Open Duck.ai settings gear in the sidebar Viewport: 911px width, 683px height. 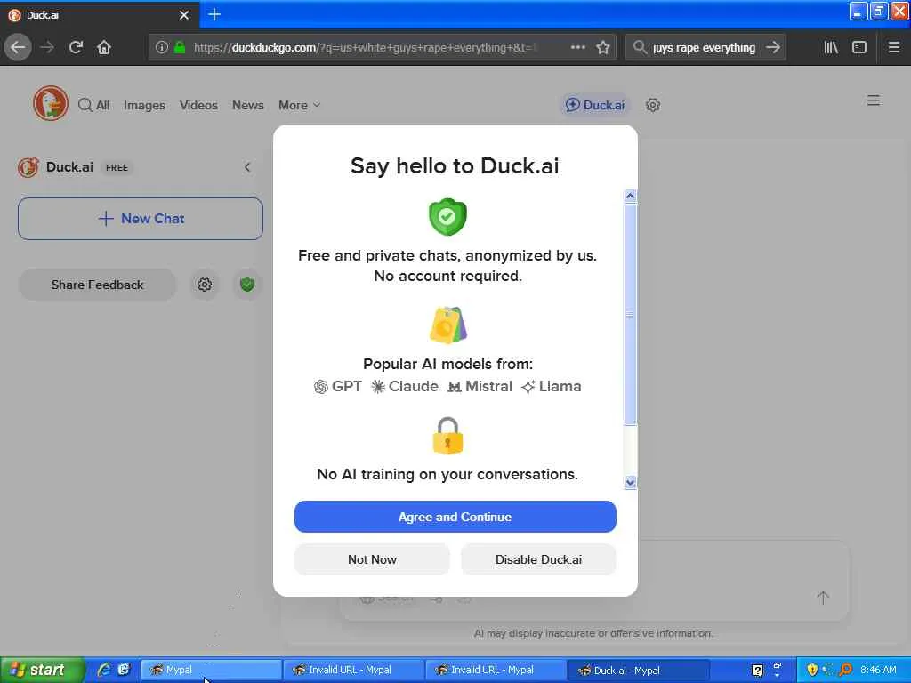coord(205,285)
